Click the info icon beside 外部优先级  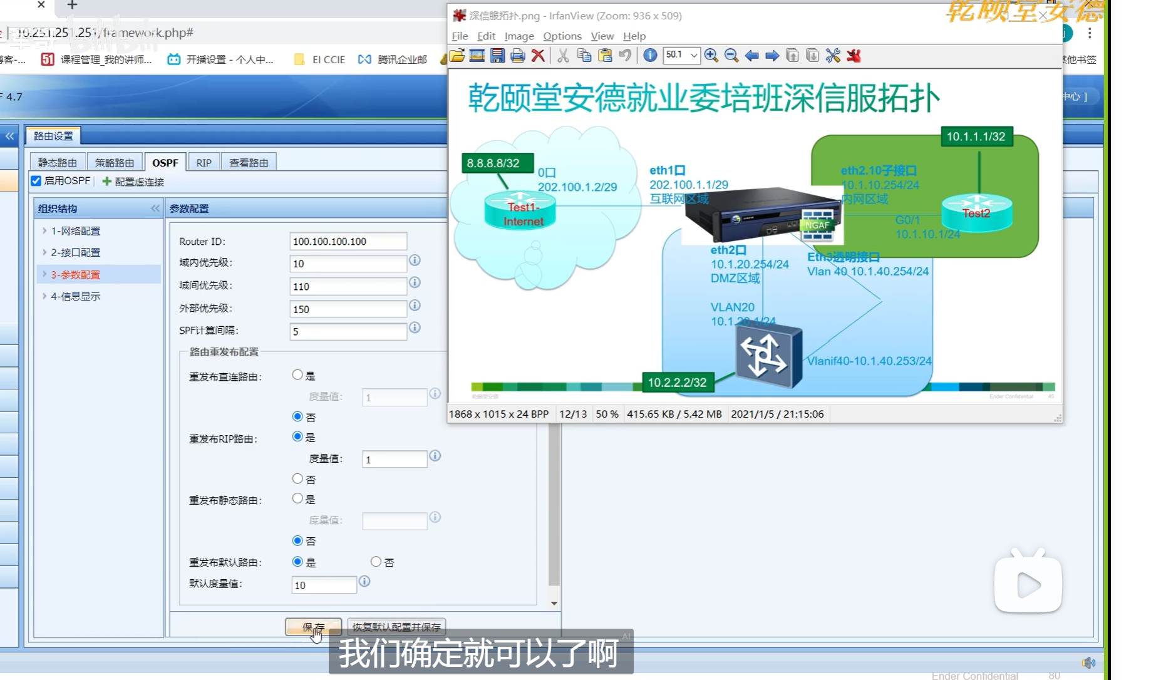(415, 305)
